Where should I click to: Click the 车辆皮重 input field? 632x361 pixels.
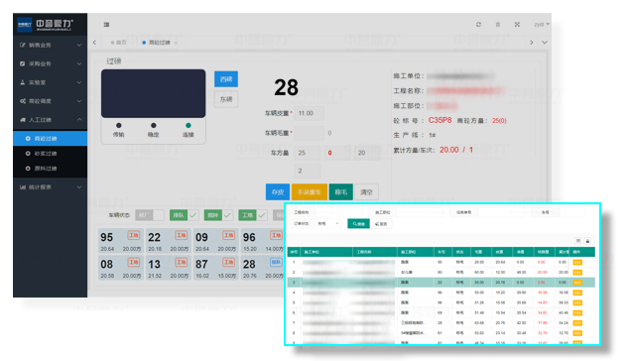[310, 113]
